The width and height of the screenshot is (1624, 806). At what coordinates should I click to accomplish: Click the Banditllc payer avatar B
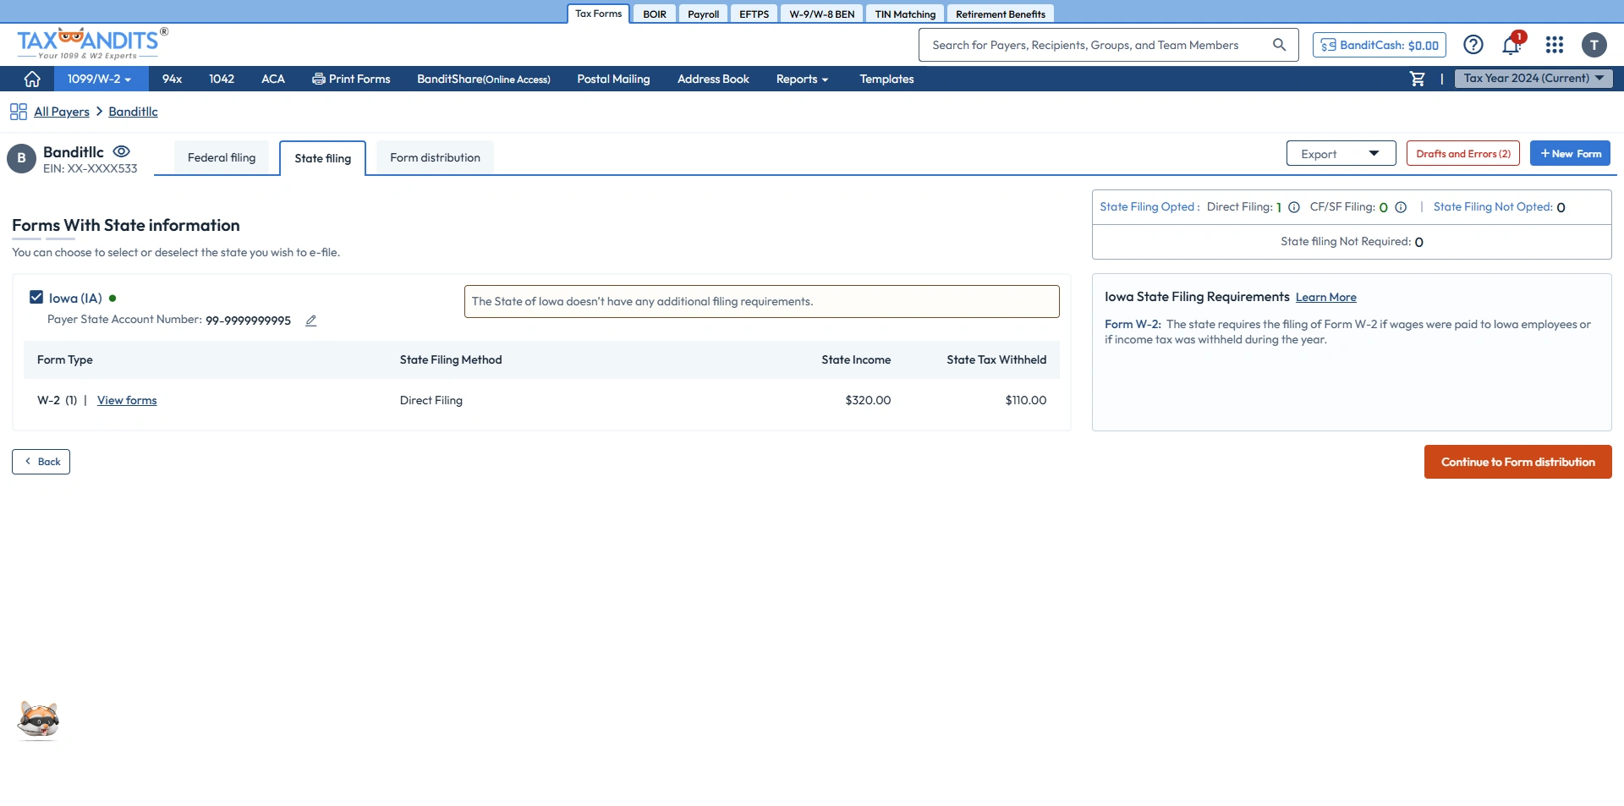point(21,158)
